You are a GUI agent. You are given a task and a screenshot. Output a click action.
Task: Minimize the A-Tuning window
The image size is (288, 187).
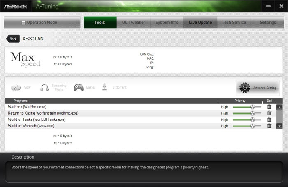click(268, 6)
